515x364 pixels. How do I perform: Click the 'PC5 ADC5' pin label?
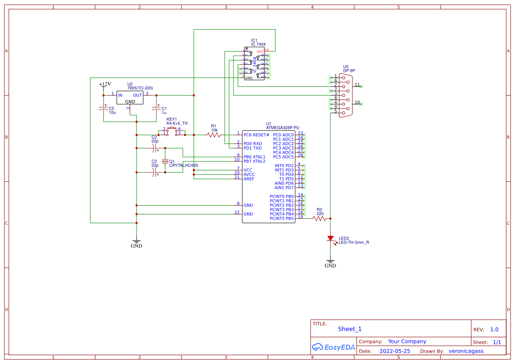click(283, 157)
